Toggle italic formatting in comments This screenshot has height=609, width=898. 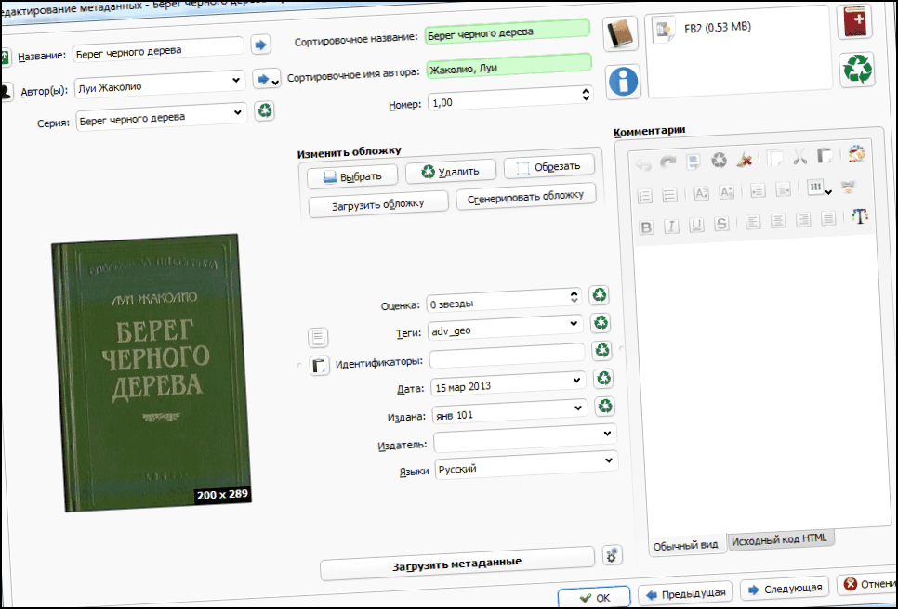(x=671, y=225)
